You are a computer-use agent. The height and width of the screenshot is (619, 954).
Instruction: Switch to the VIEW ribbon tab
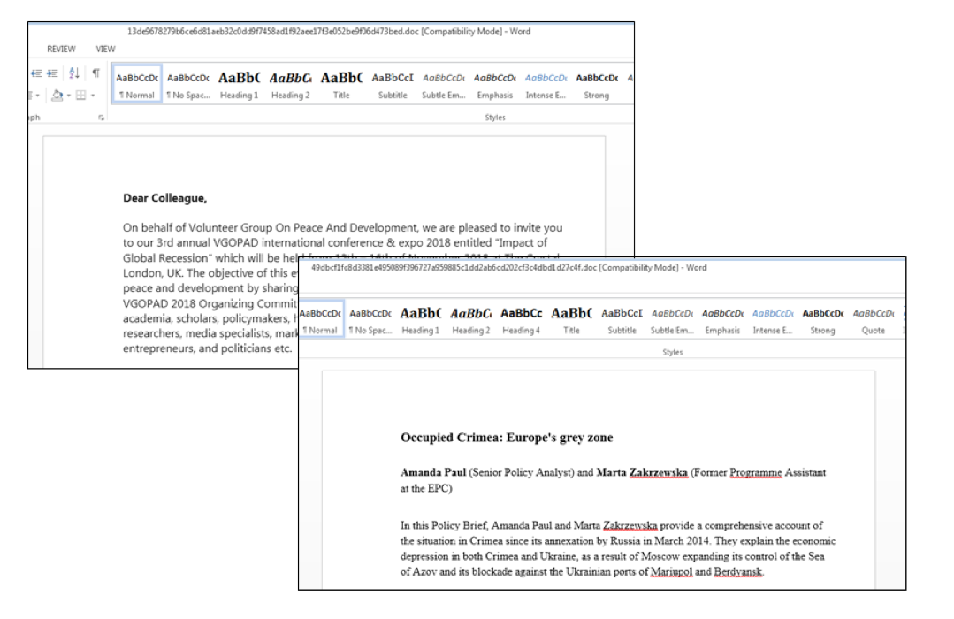[105, 50]
